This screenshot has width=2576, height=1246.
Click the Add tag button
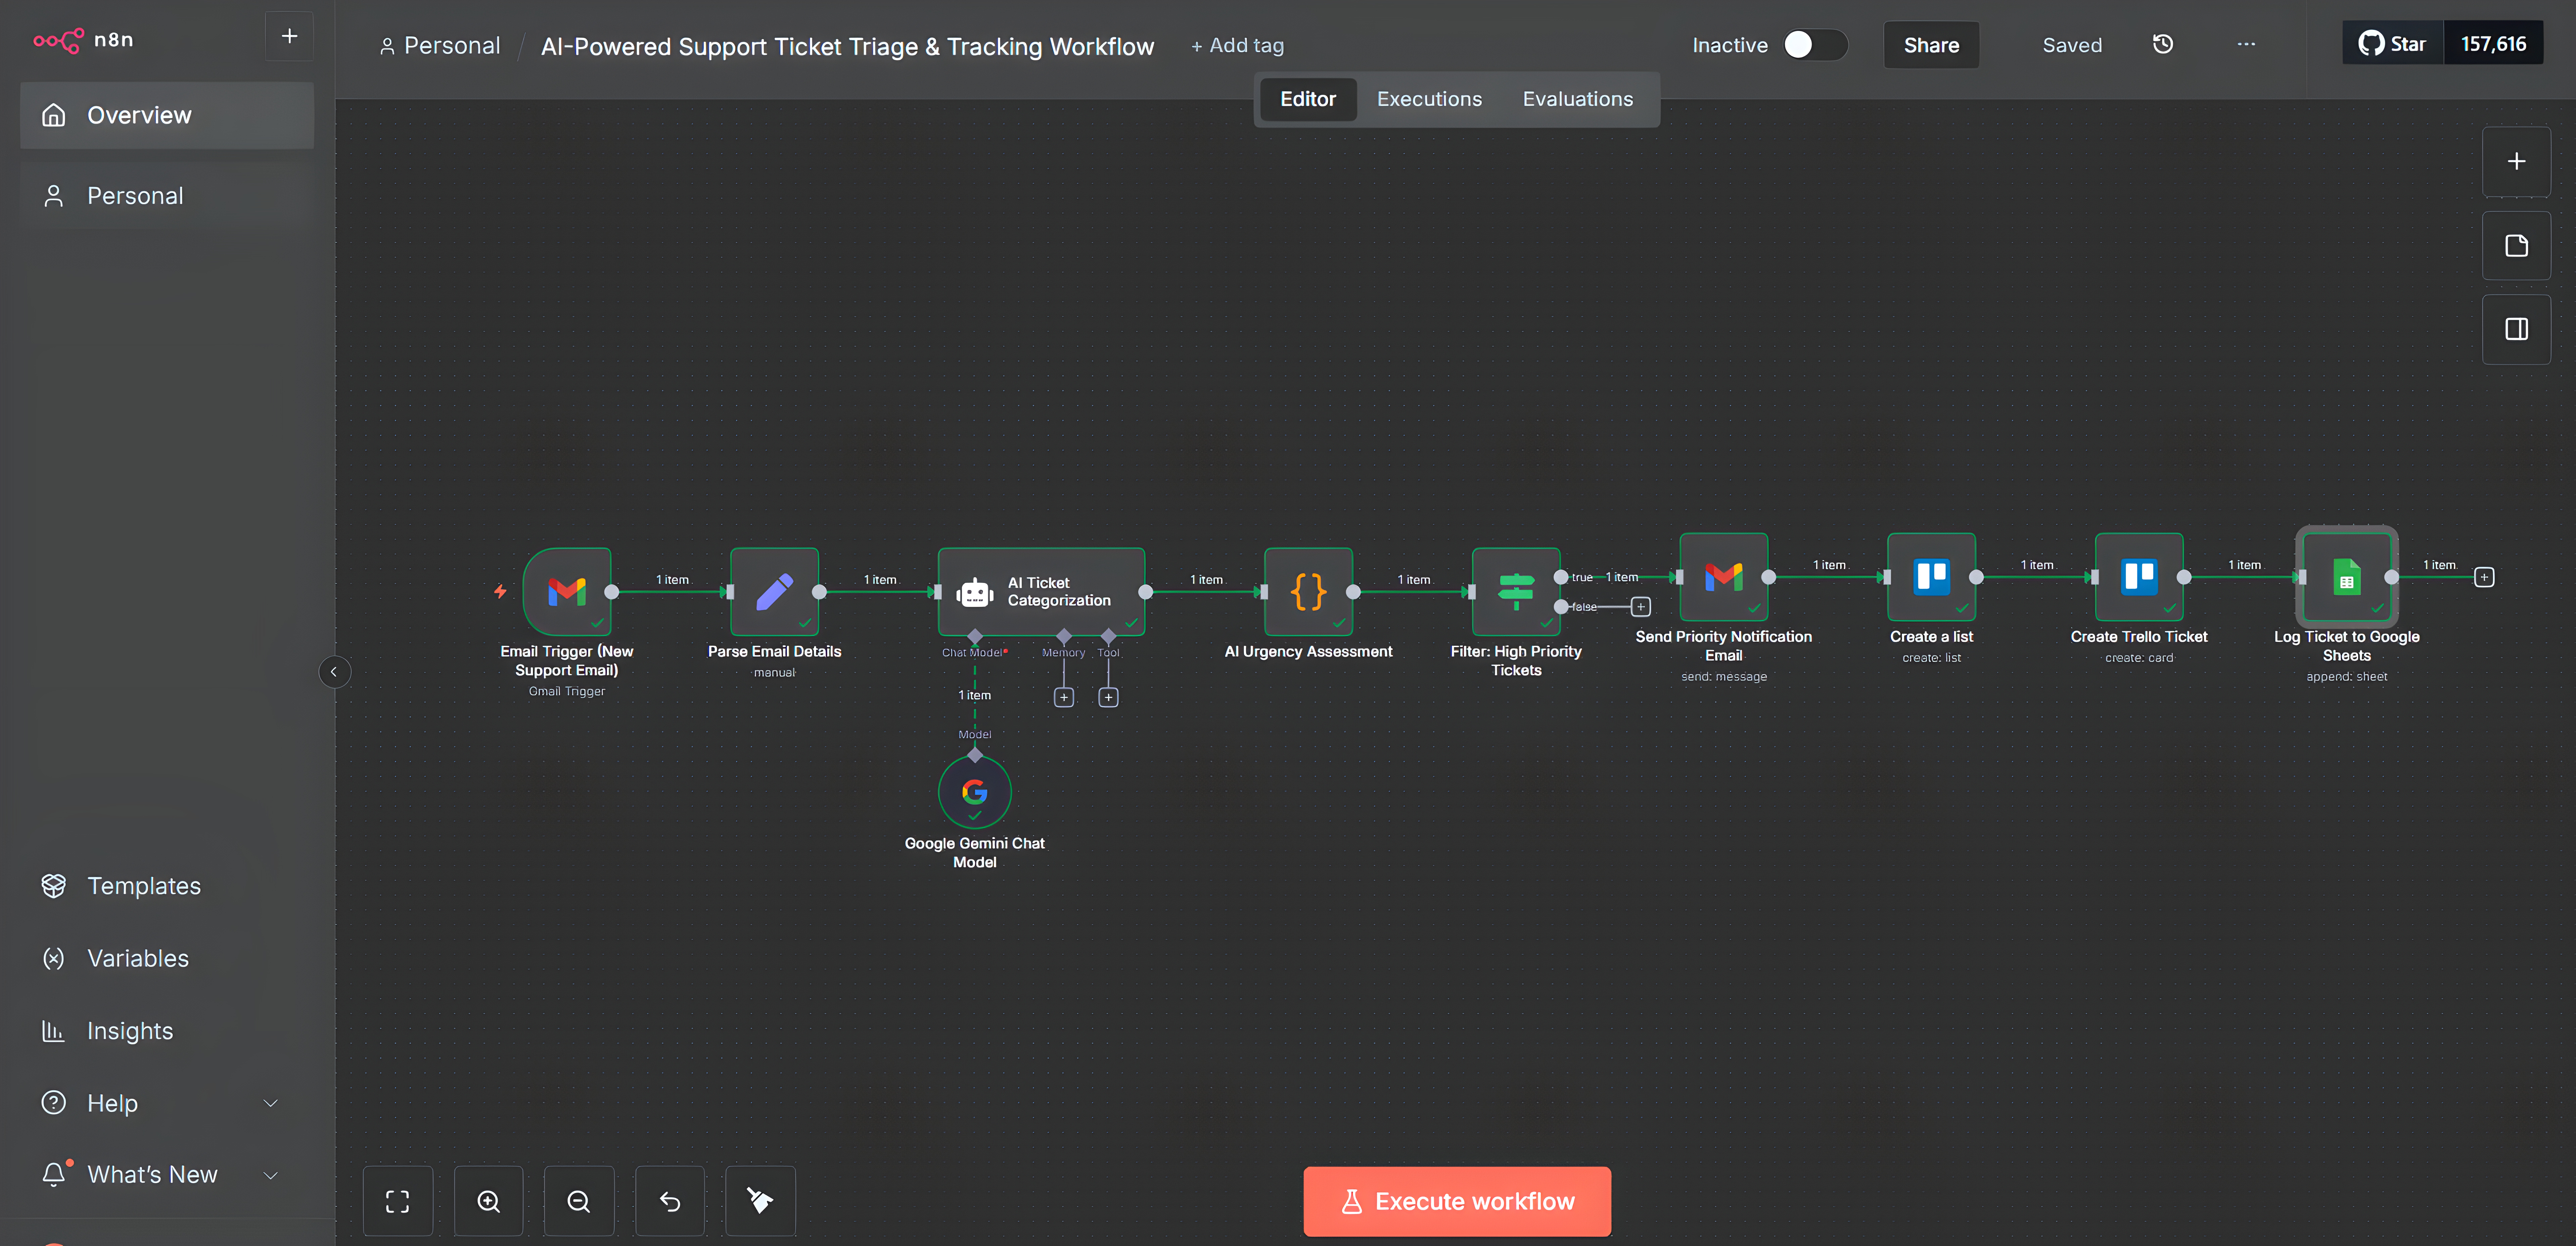[1237, 46]
